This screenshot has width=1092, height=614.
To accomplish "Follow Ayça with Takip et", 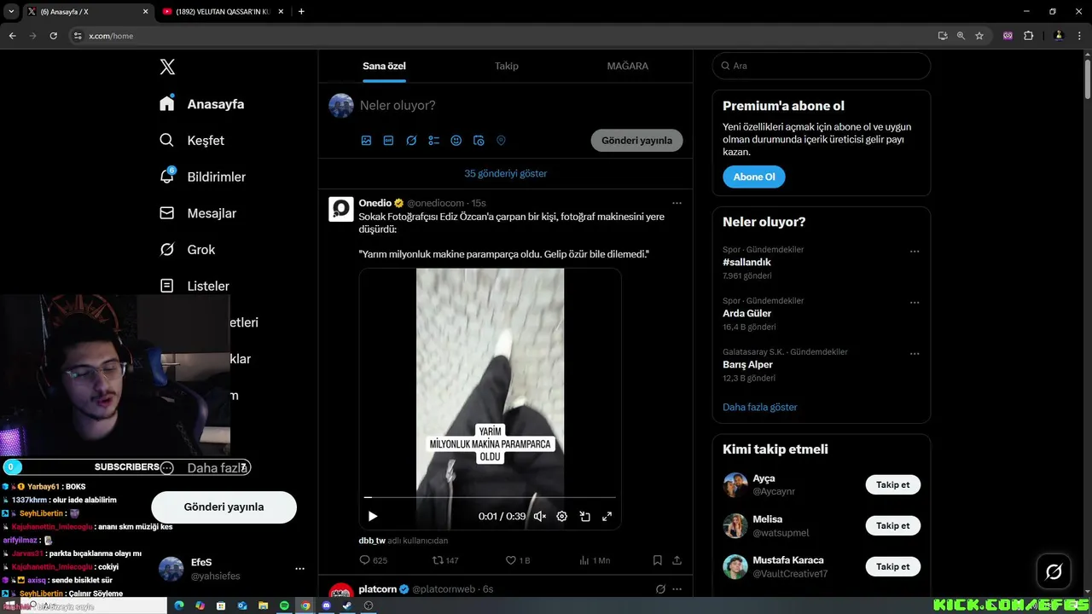I will point(893,484).
